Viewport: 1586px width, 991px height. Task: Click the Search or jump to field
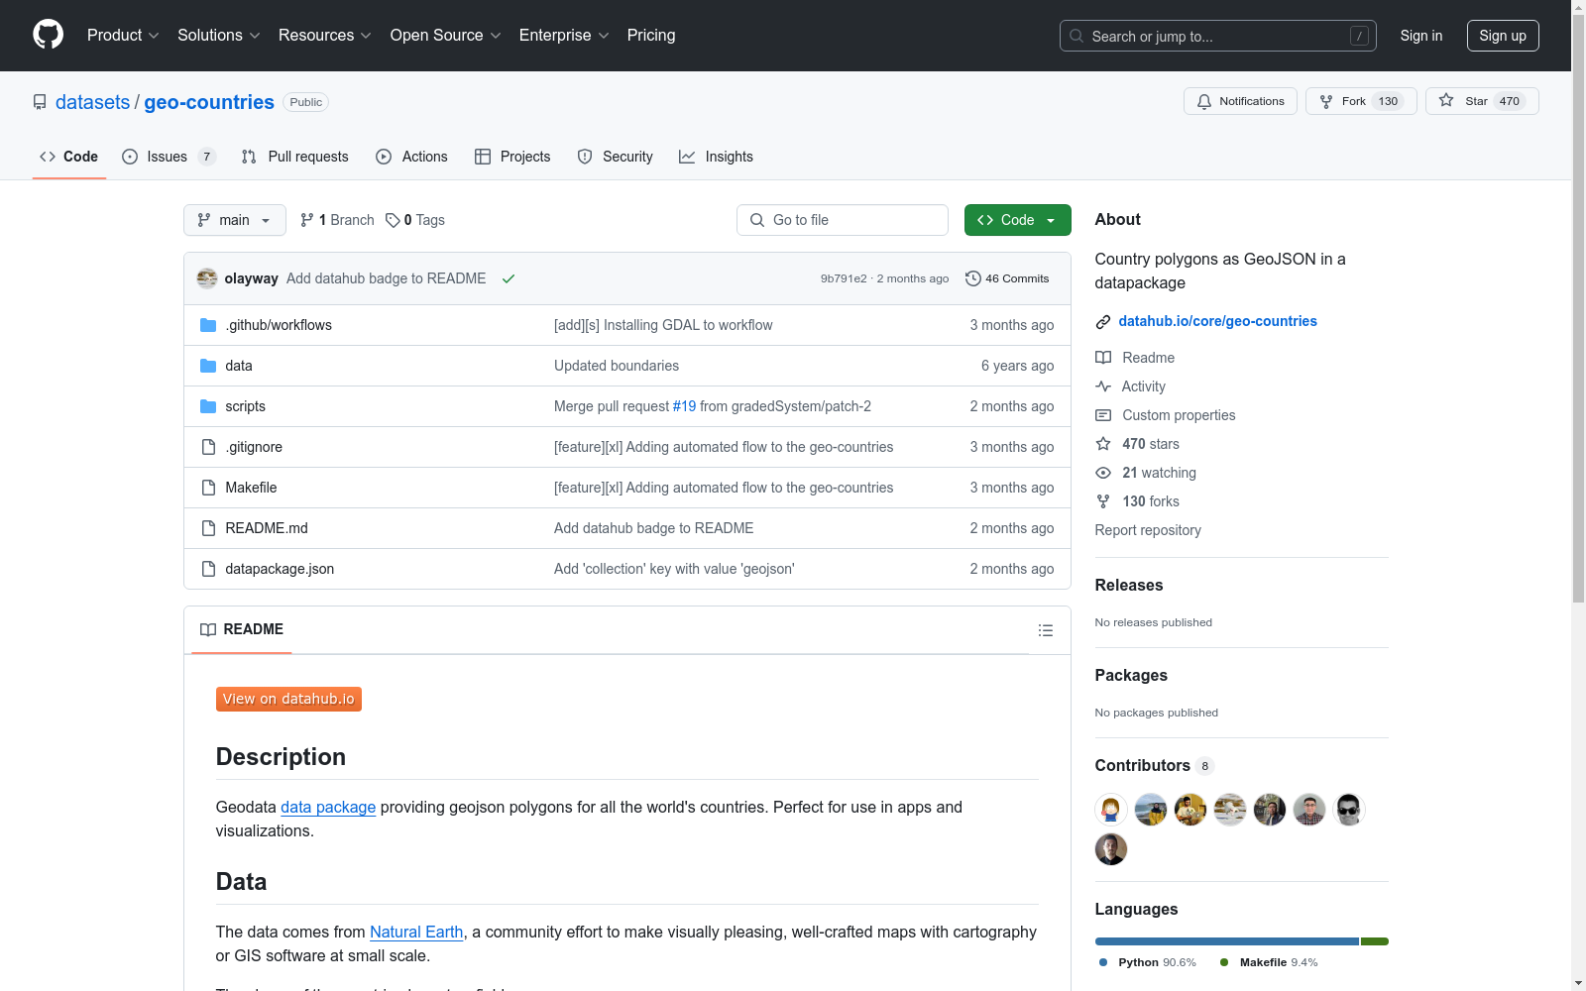pos(1218,36)
